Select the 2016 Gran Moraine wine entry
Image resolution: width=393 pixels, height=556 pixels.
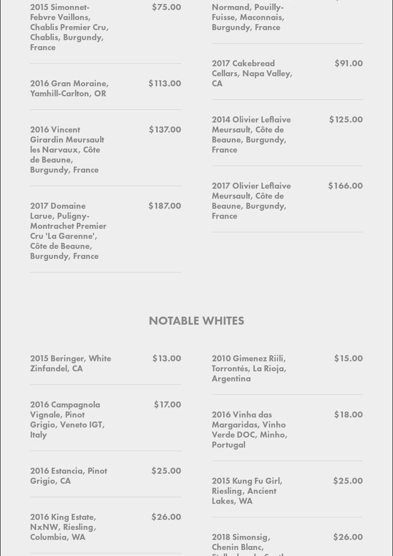tap(69, 88)
